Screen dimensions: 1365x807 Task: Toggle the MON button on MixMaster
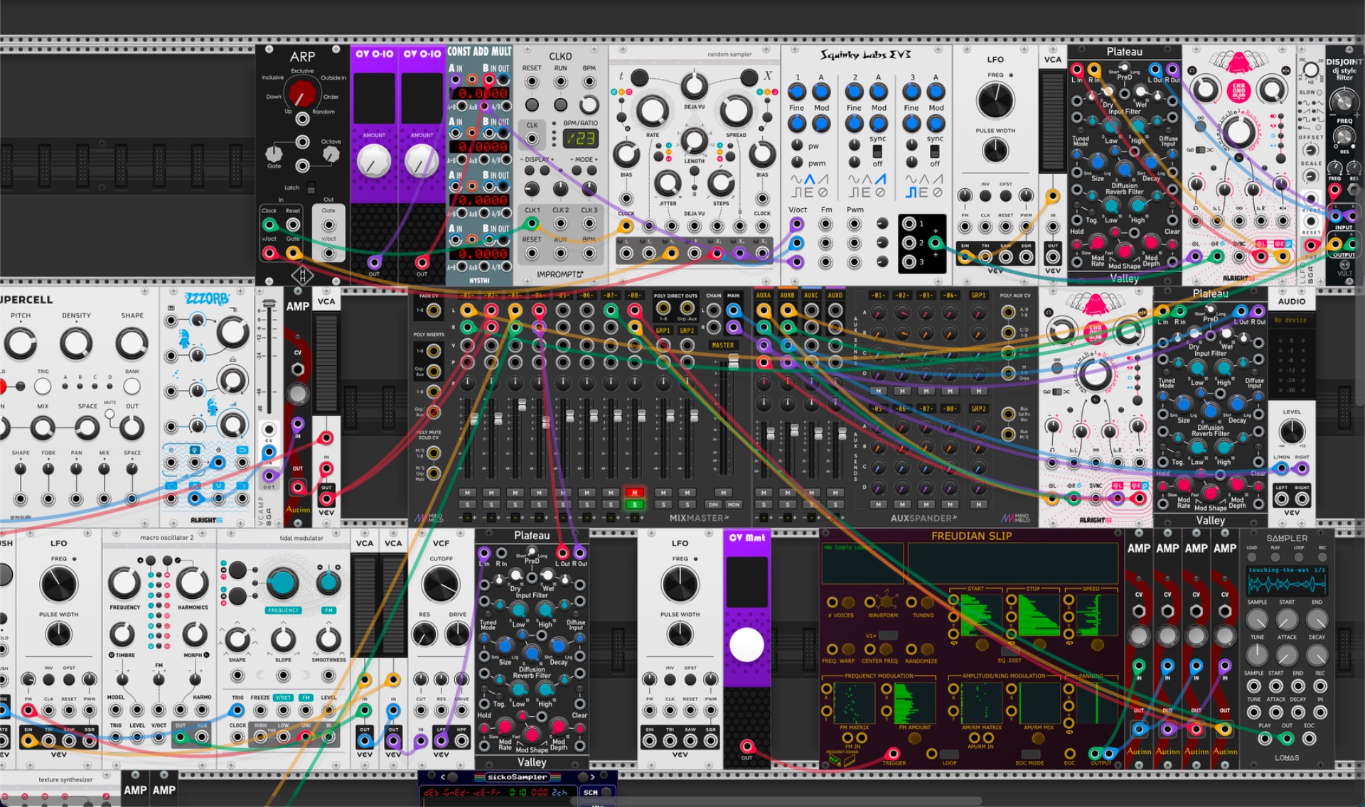coord(733,504)
